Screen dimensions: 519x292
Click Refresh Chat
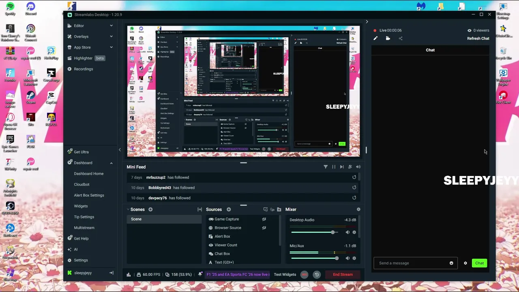[478, 39]
